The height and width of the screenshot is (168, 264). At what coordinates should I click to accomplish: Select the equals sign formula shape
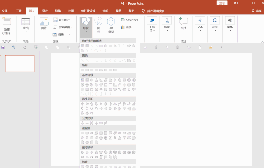[x=101, y=123]
